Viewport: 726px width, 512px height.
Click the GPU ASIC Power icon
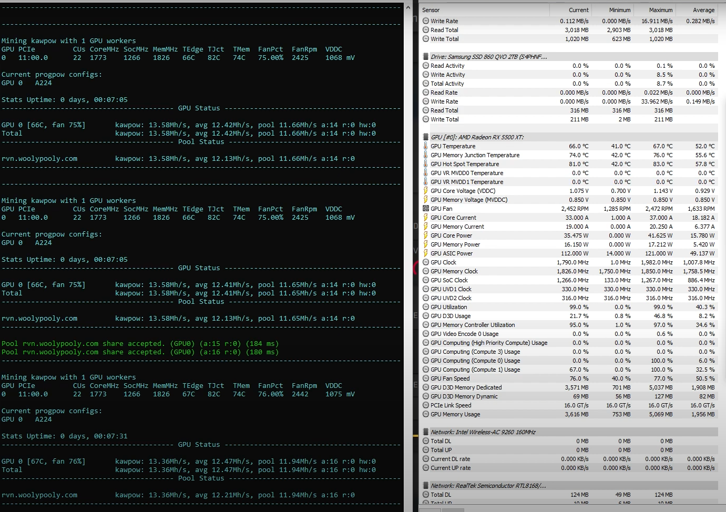[x=426, y=253]
